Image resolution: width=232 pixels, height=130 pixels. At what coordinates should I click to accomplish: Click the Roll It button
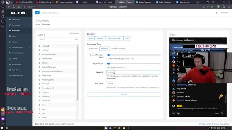tap(124, 94)
